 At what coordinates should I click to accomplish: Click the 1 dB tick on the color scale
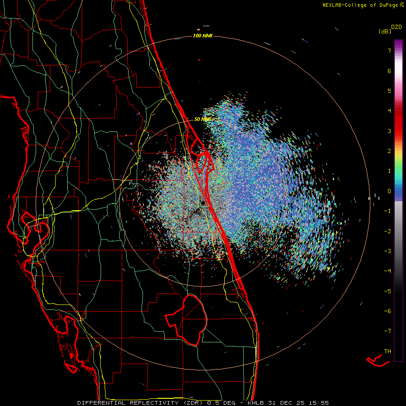[389, 171]
